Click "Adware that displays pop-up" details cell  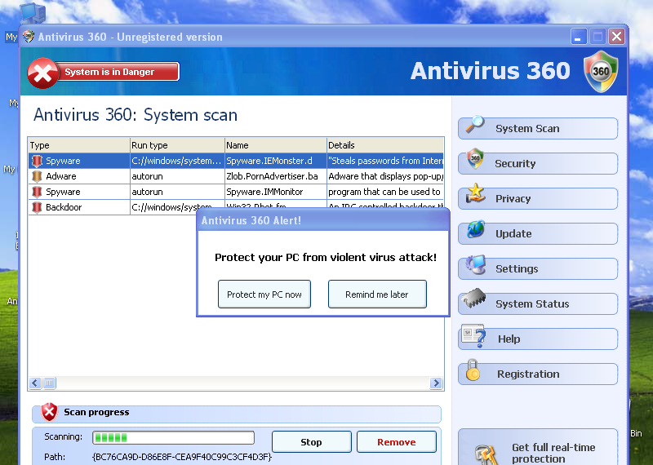click(x=385, y=176)
